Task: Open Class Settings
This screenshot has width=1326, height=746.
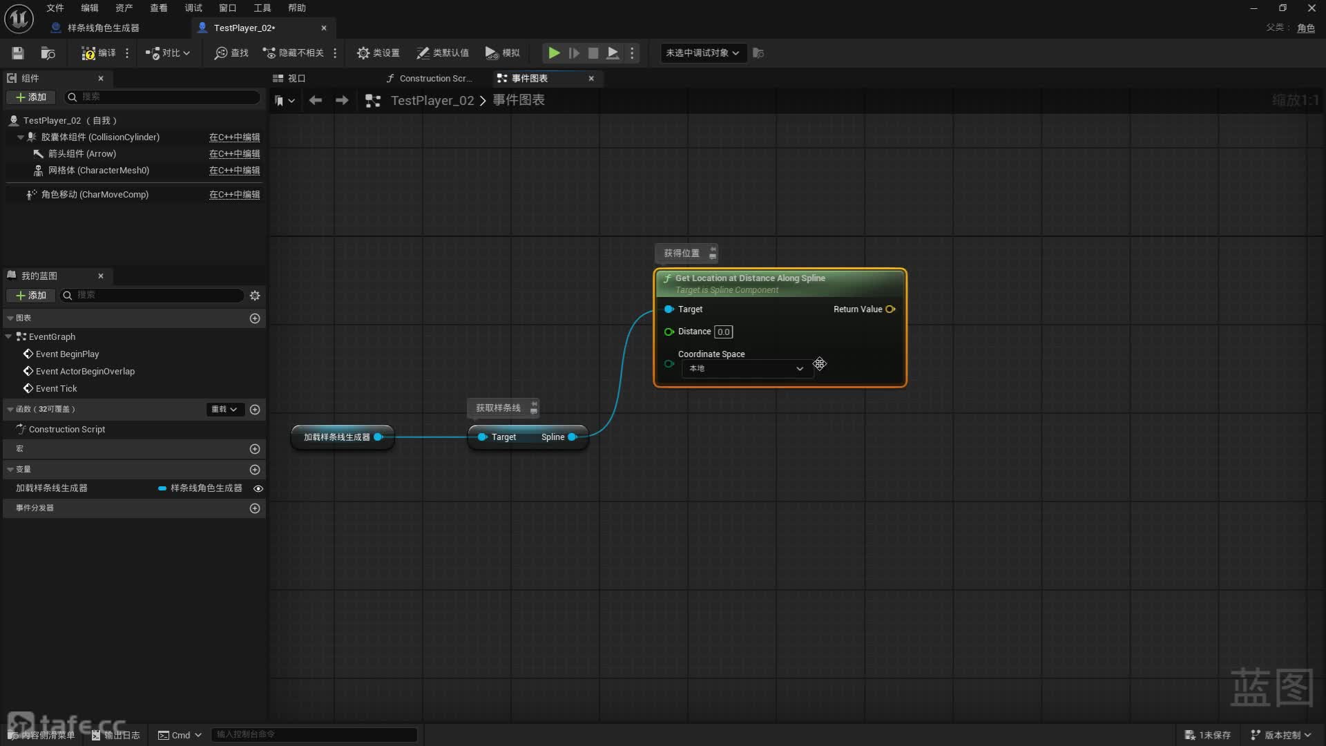Action: click(x=378, y=53)
